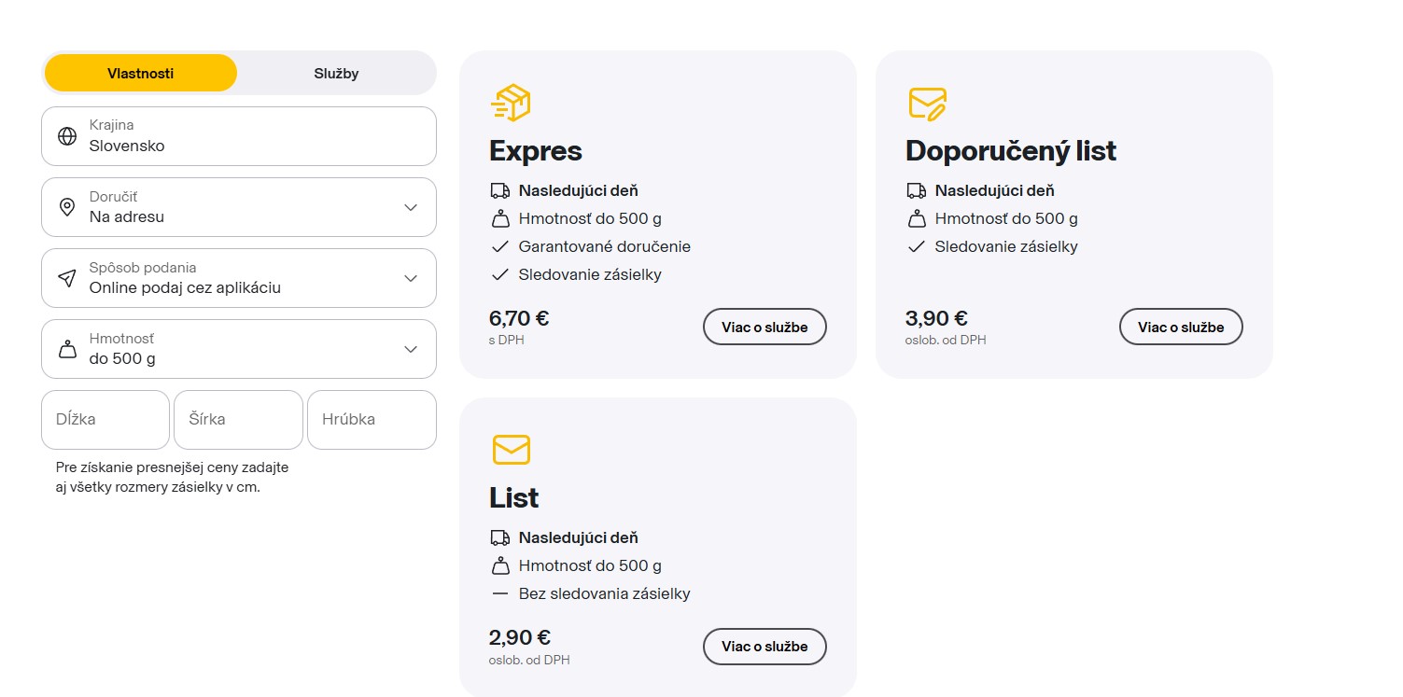Focus the Šírka width input field

(238, 420)
